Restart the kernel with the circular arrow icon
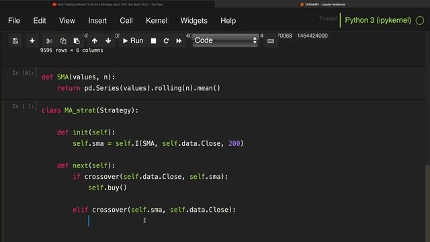Screen dimensions: 430x242 click(x=166, y=41)
